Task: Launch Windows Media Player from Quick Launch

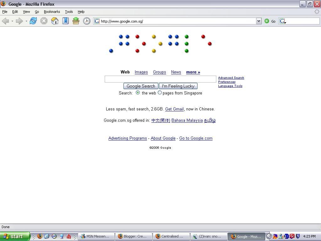Action: pos(54,236)
